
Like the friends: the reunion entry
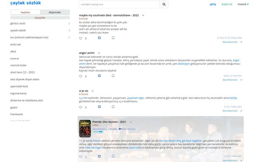[x=81, y=157]
